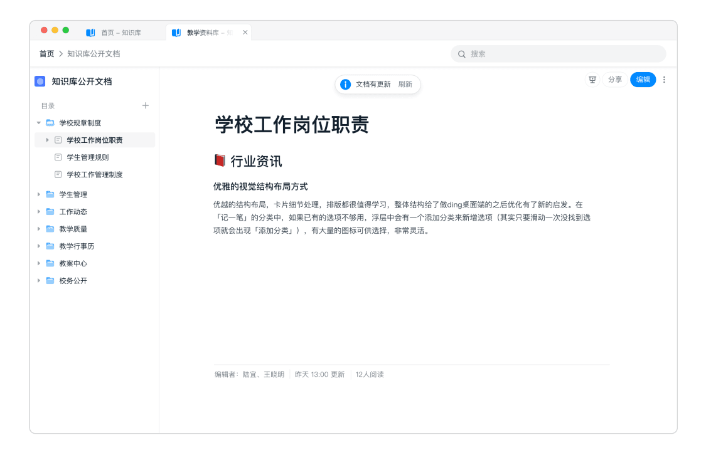Click the 知识库公开文档 sidebar title

click(x=82, y=81)
